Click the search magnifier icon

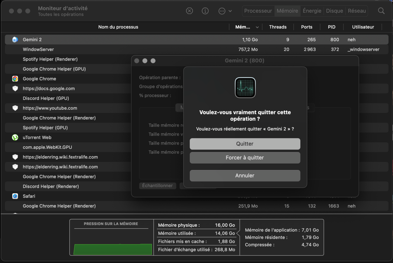pos(381,11)
